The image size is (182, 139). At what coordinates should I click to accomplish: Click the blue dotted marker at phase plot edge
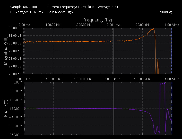click(172, 109)
